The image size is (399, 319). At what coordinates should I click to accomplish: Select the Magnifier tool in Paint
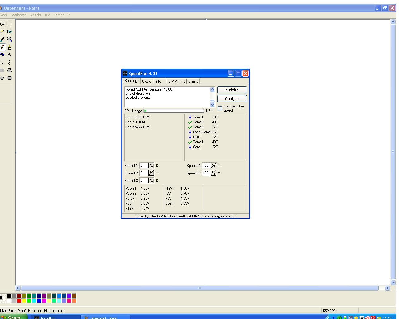10,39
